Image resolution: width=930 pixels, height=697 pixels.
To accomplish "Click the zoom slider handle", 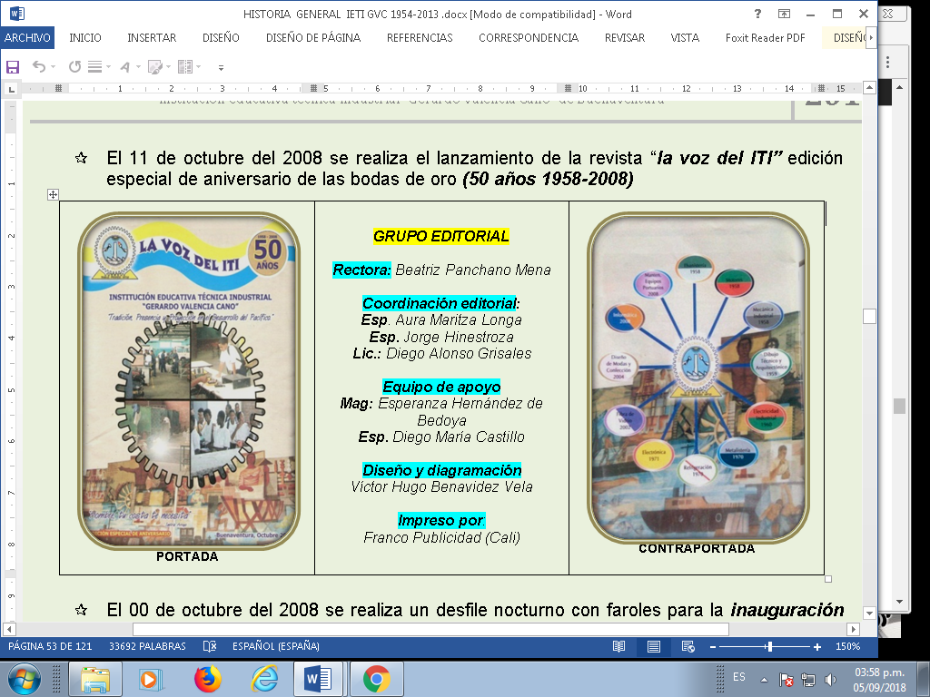I will pyautogui.click(x=769, y=646).
